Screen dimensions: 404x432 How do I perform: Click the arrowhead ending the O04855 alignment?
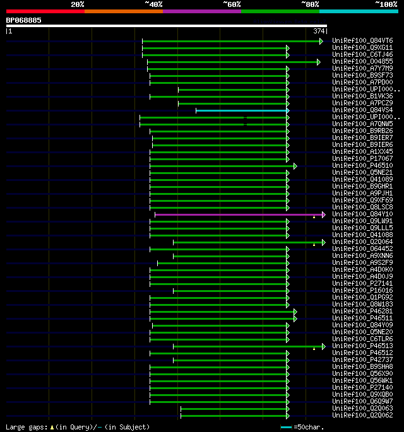[319, 62]
